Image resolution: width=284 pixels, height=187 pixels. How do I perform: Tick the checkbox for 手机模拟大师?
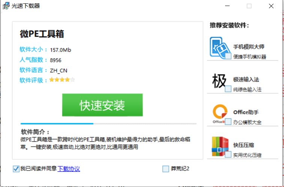click(228, 56)
